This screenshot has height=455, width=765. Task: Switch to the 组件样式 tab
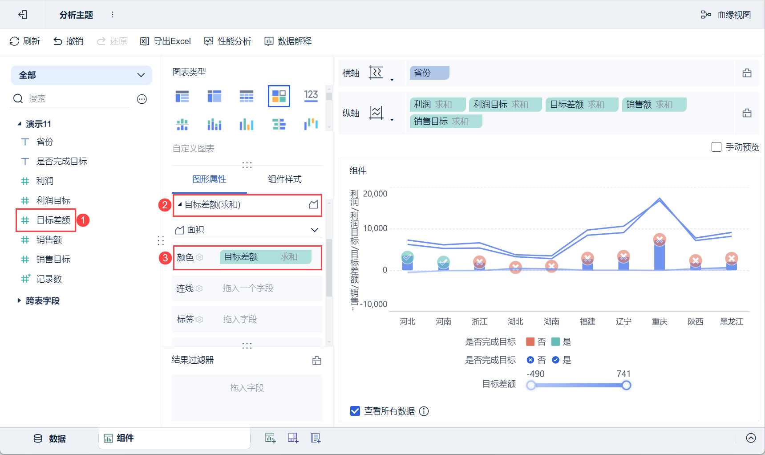click(x=285, y=179)
